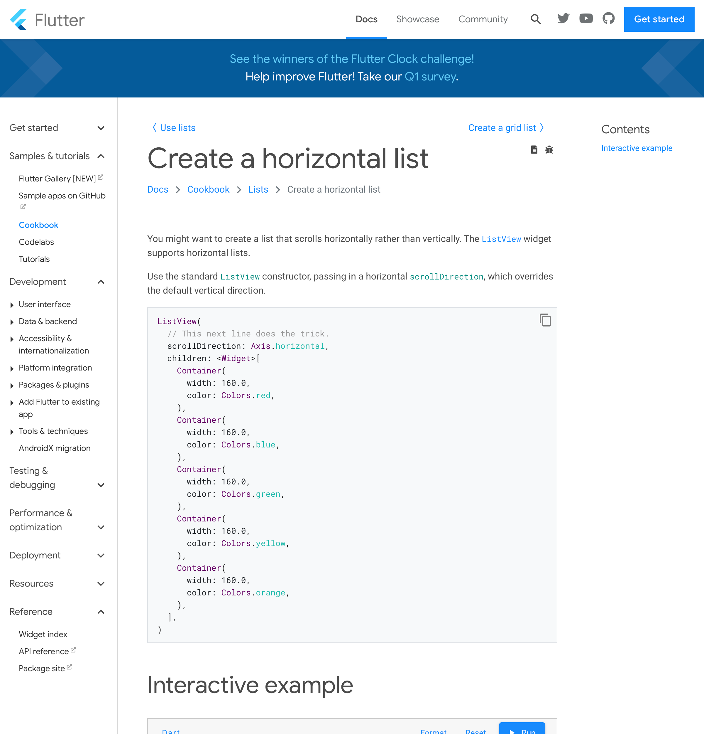Image resolution: width=704 pixels, height=734 pixels.
Task: Switch to the Docs tab
Action: click(x=367, y=19)
